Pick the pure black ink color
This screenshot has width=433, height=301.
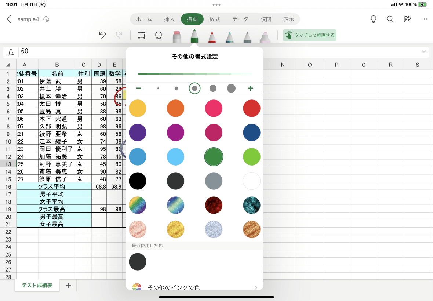pyautogui.click(x=138, y=181)
